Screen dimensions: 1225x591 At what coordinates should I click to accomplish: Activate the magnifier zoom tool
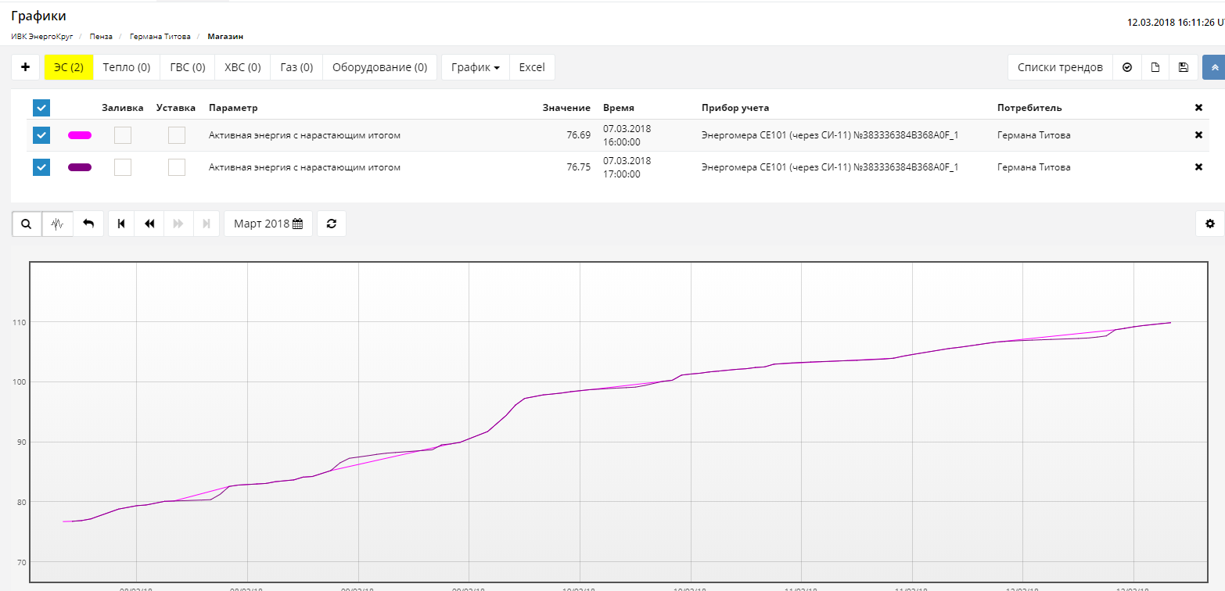coord(27,224)
